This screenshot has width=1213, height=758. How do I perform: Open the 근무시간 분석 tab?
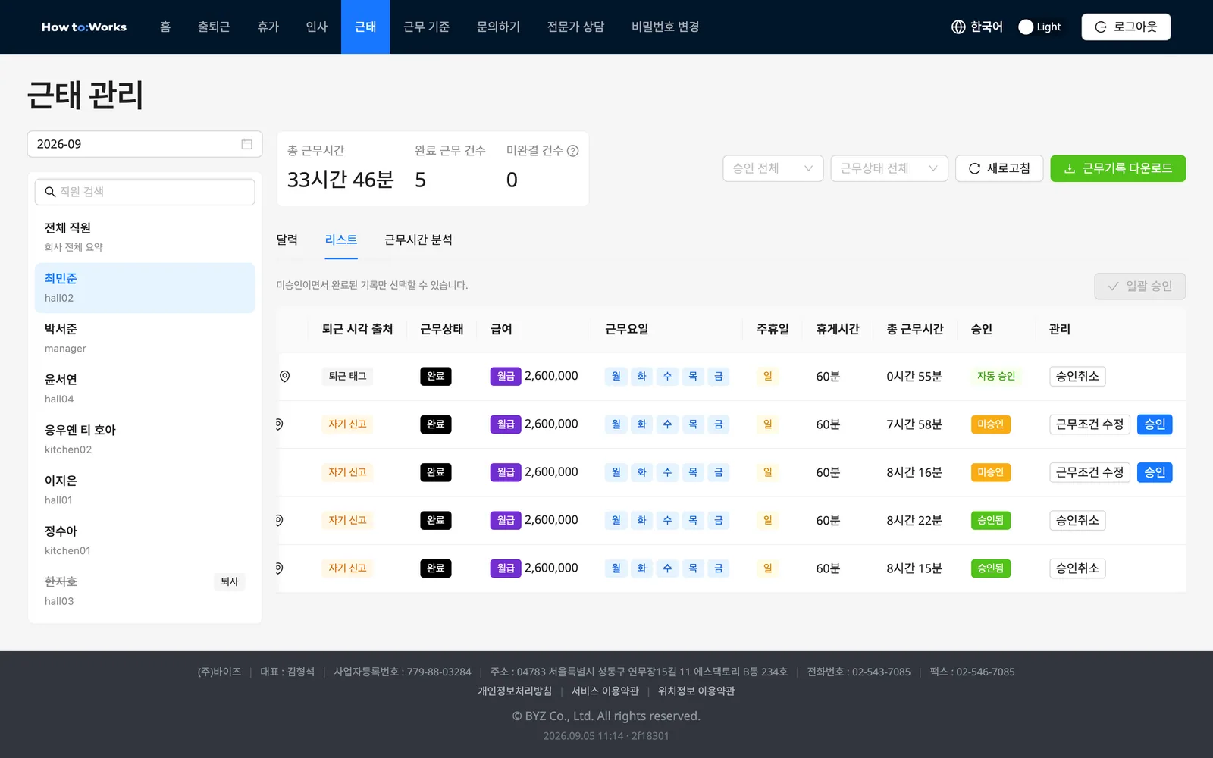[418, 240]
